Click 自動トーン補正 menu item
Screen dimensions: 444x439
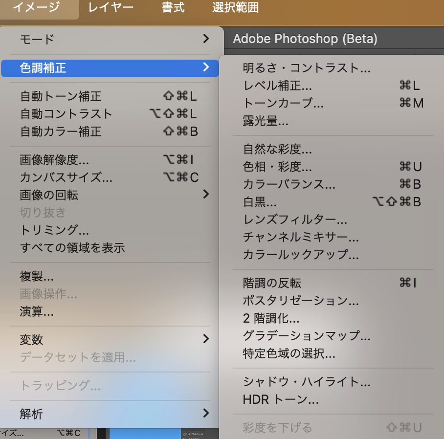point(61,96)
